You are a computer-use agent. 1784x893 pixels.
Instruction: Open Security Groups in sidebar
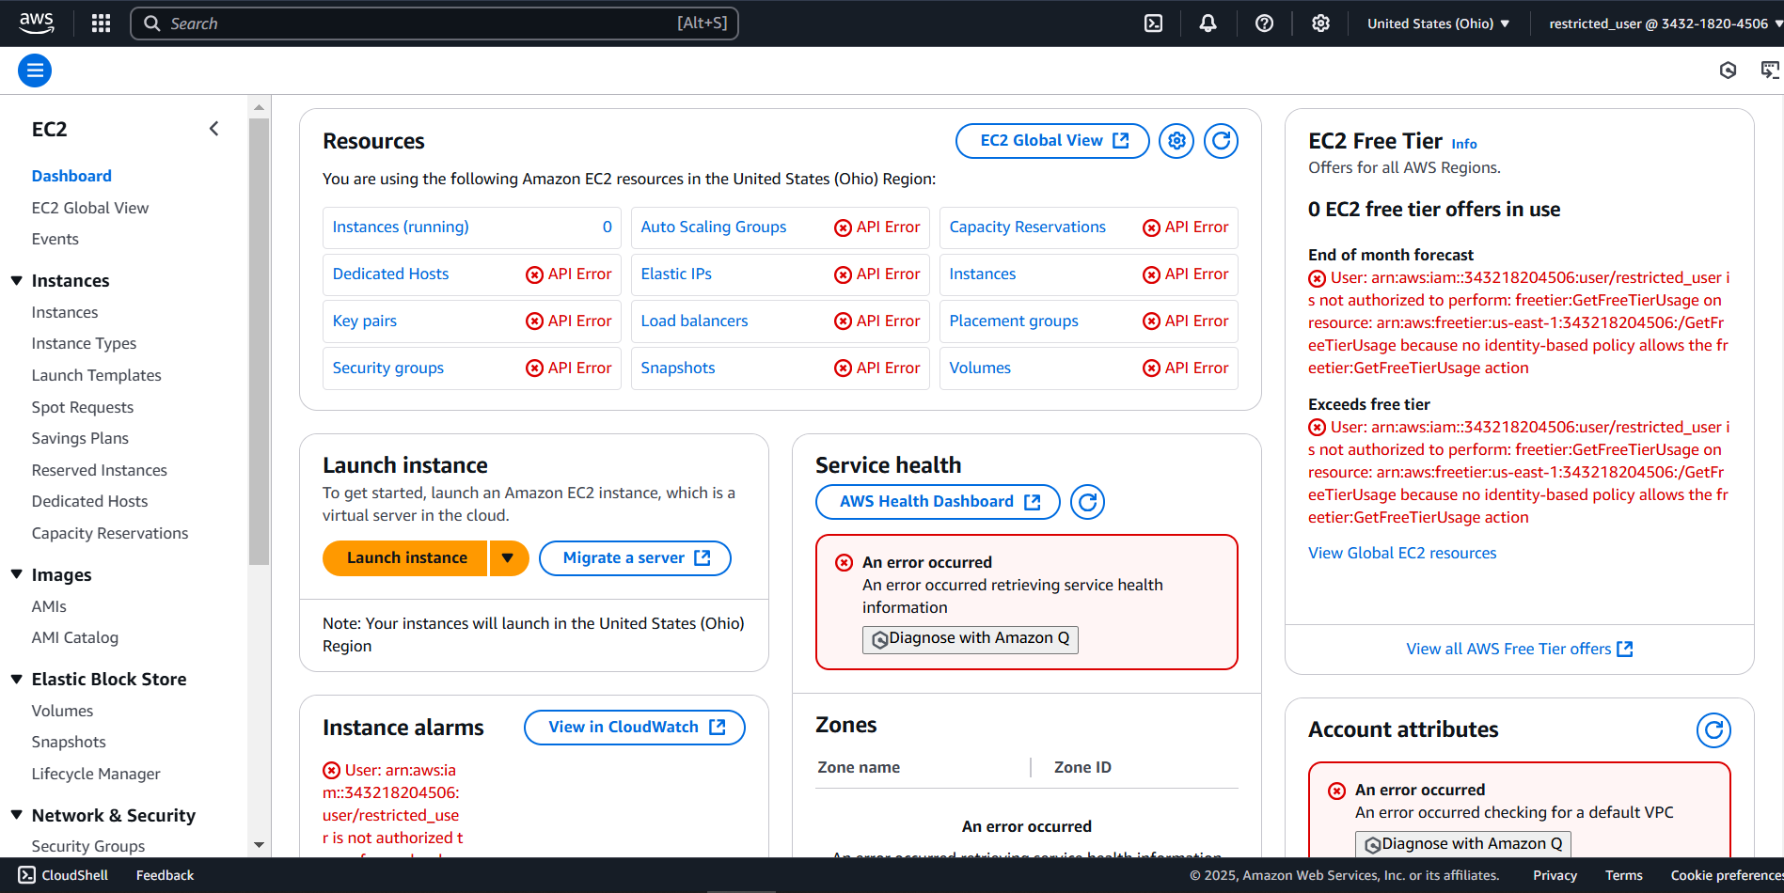click(x=88, y=846)
